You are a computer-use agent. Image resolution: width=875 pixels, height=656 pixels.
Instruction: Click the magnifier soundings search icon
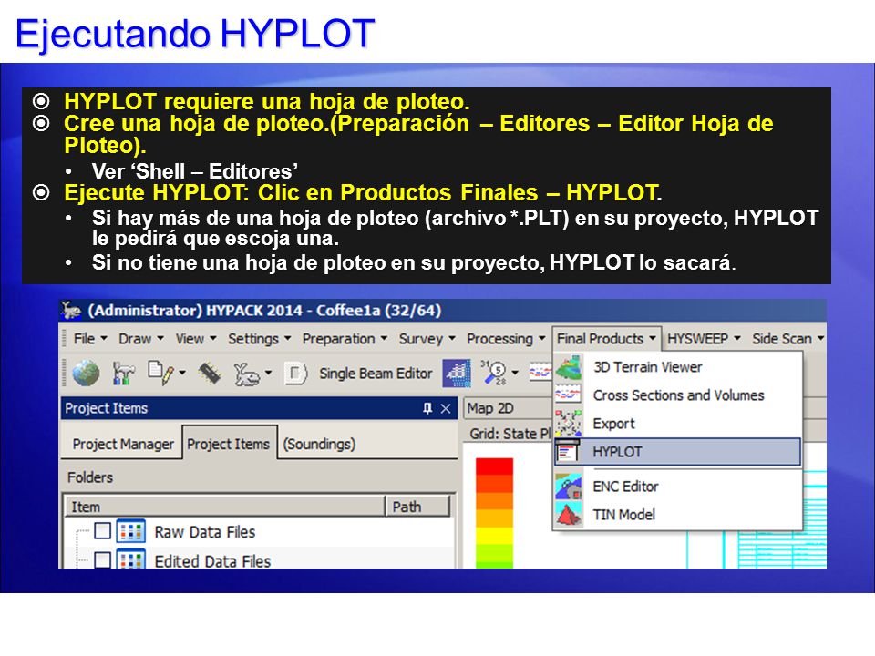pyautogui.click(x=494, y=372)
